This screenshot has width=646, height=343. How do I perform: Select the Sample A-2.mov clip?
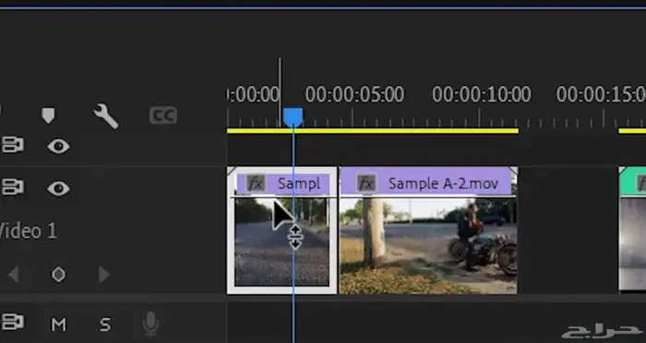tap(428, 231)
